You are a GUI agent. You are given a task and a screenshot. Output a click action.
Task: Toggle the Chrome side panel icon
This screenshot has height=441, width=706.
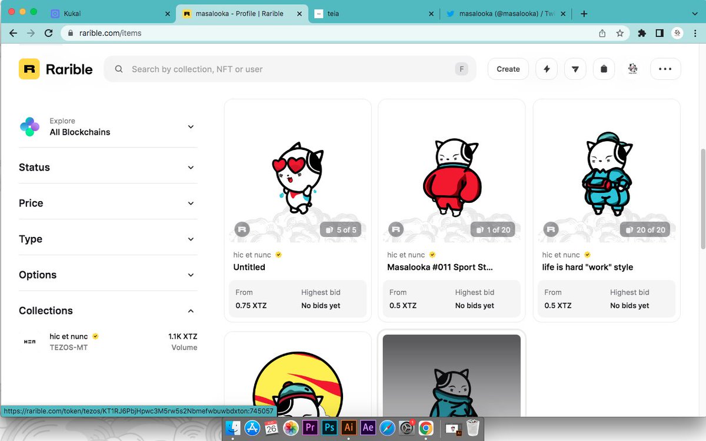pyautogui.click(x=660, y=34)
